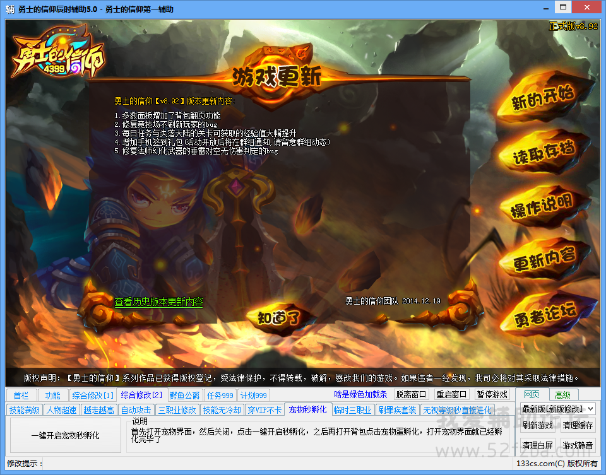Select the 宠物秒孵化 sub-tab
Image resolution: width=606 pixels, height=475 pixels.
[x=307, y=409]
